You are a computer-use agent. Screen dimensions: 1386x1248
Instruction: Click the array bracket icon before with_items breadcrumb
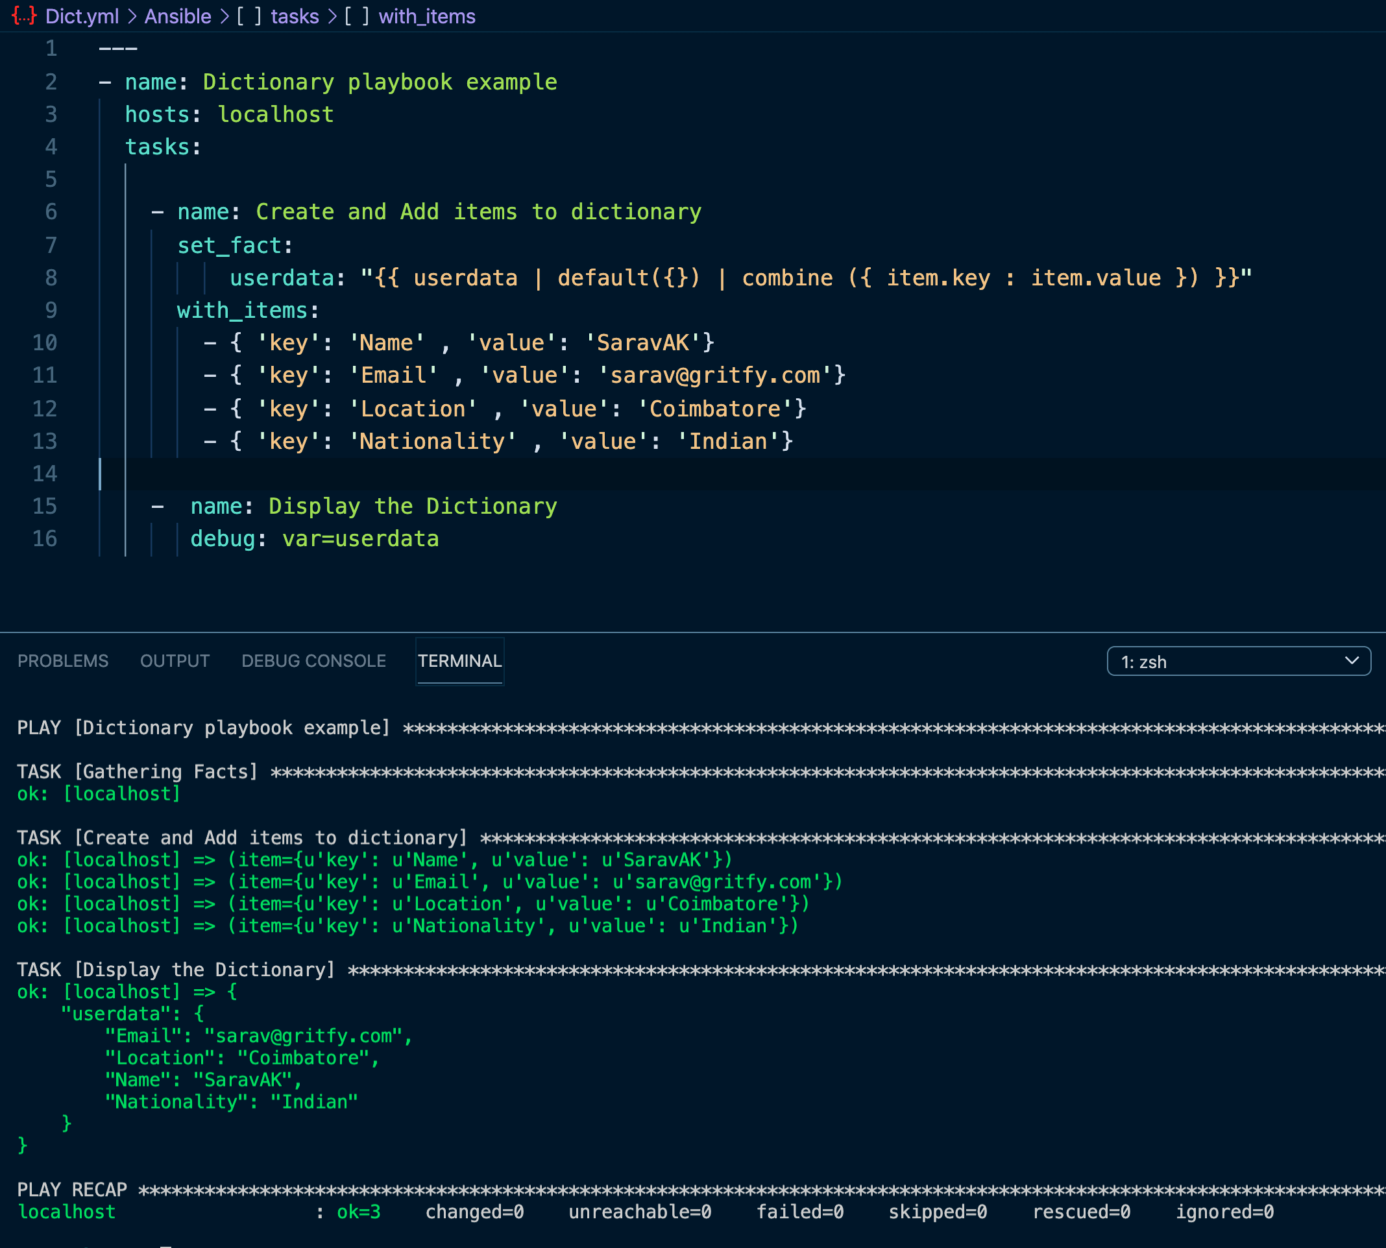(358, 16)
